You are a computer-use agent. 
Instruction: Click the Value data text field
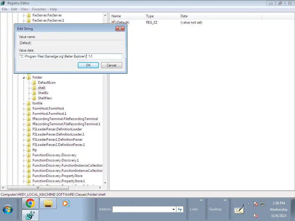70,56
